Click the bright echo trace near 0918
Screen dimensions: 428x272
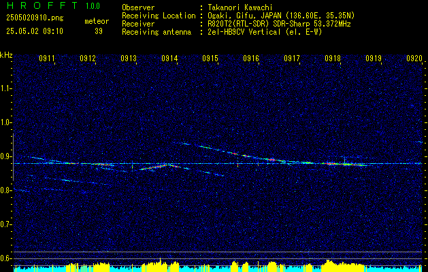pos(345,165)
